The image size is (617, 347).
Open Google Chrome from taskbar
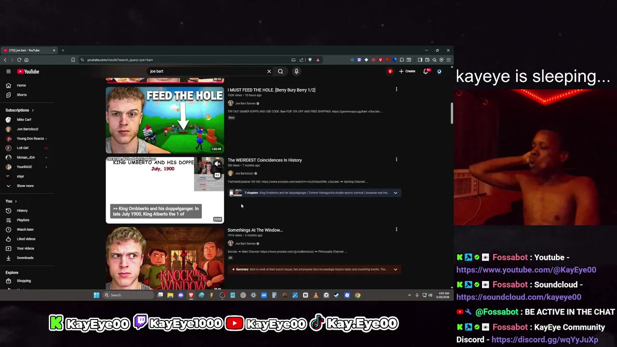(x=358, y=295)
